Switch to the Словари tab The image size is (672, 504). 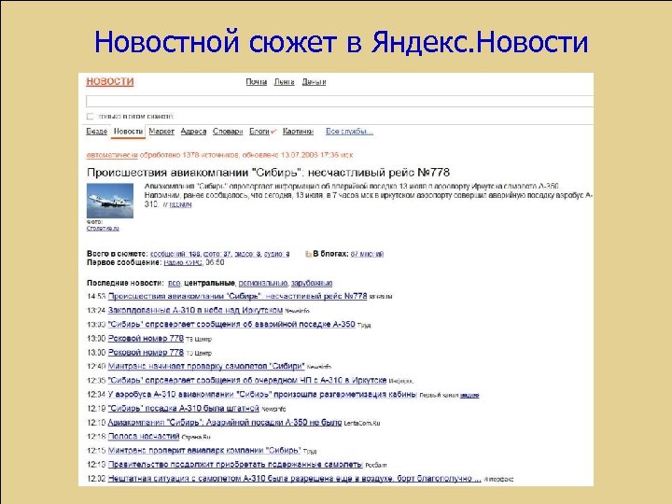click(228, 132)
